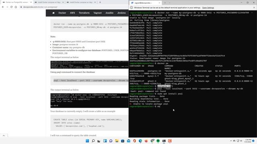Image resolution: width=257 pixels, height=144 pixels.
Task: Close the third browser tab
Action: click(x=95, y=2)
